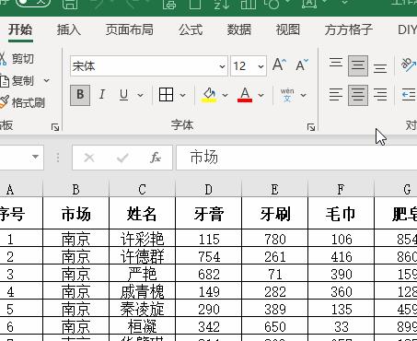Decrease font size icon

pyautogui.click(x=302, y=65)
